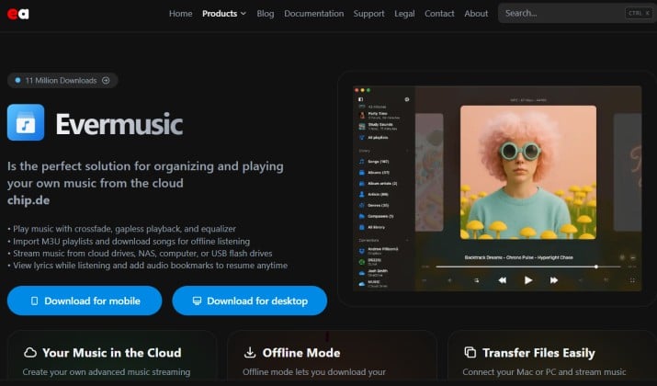Screen dimensions: 657x386
Task: Visit the Legal page
Action: coord(404,14)
